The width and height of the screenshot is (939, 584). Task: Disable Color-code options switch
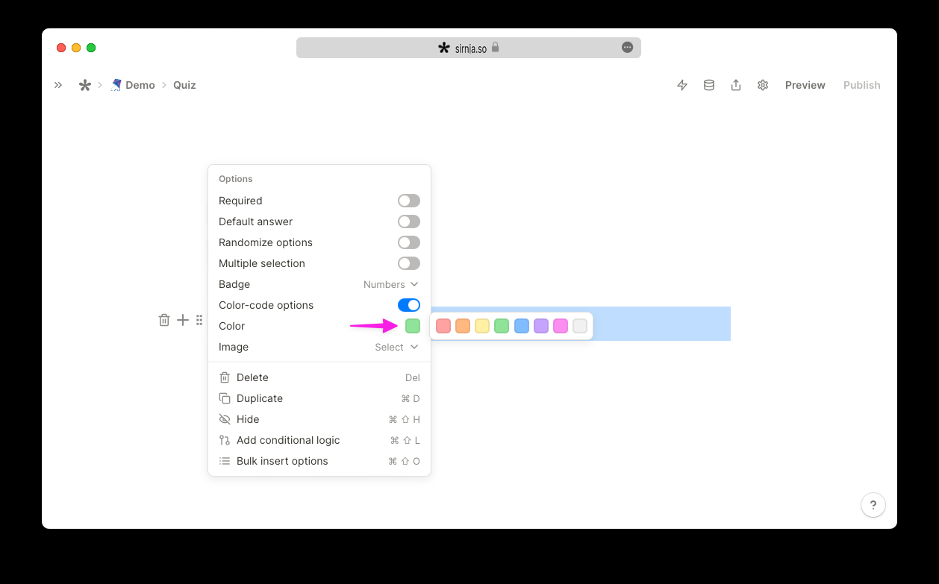click(x=409, y=305)
